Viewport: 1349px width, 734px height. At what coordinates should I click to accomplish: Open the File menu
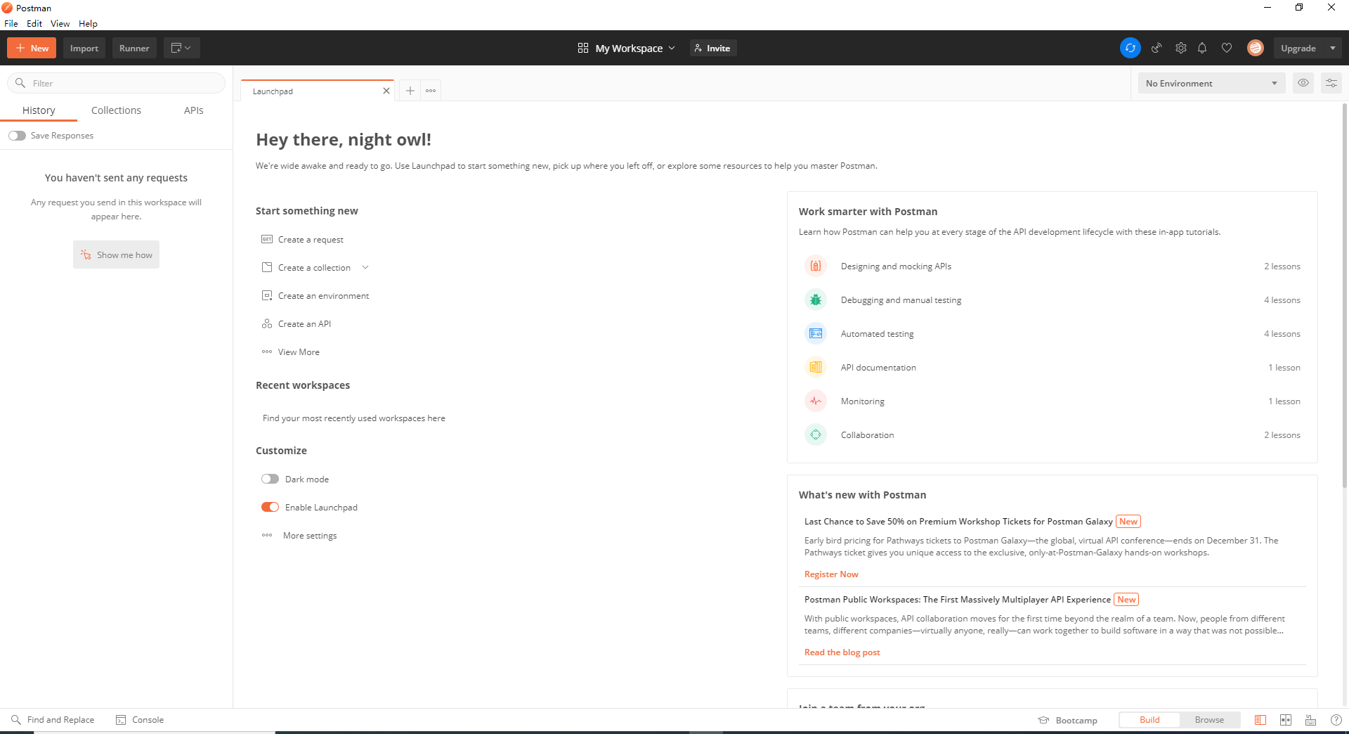pyautogui.click(x=11, y=23)
